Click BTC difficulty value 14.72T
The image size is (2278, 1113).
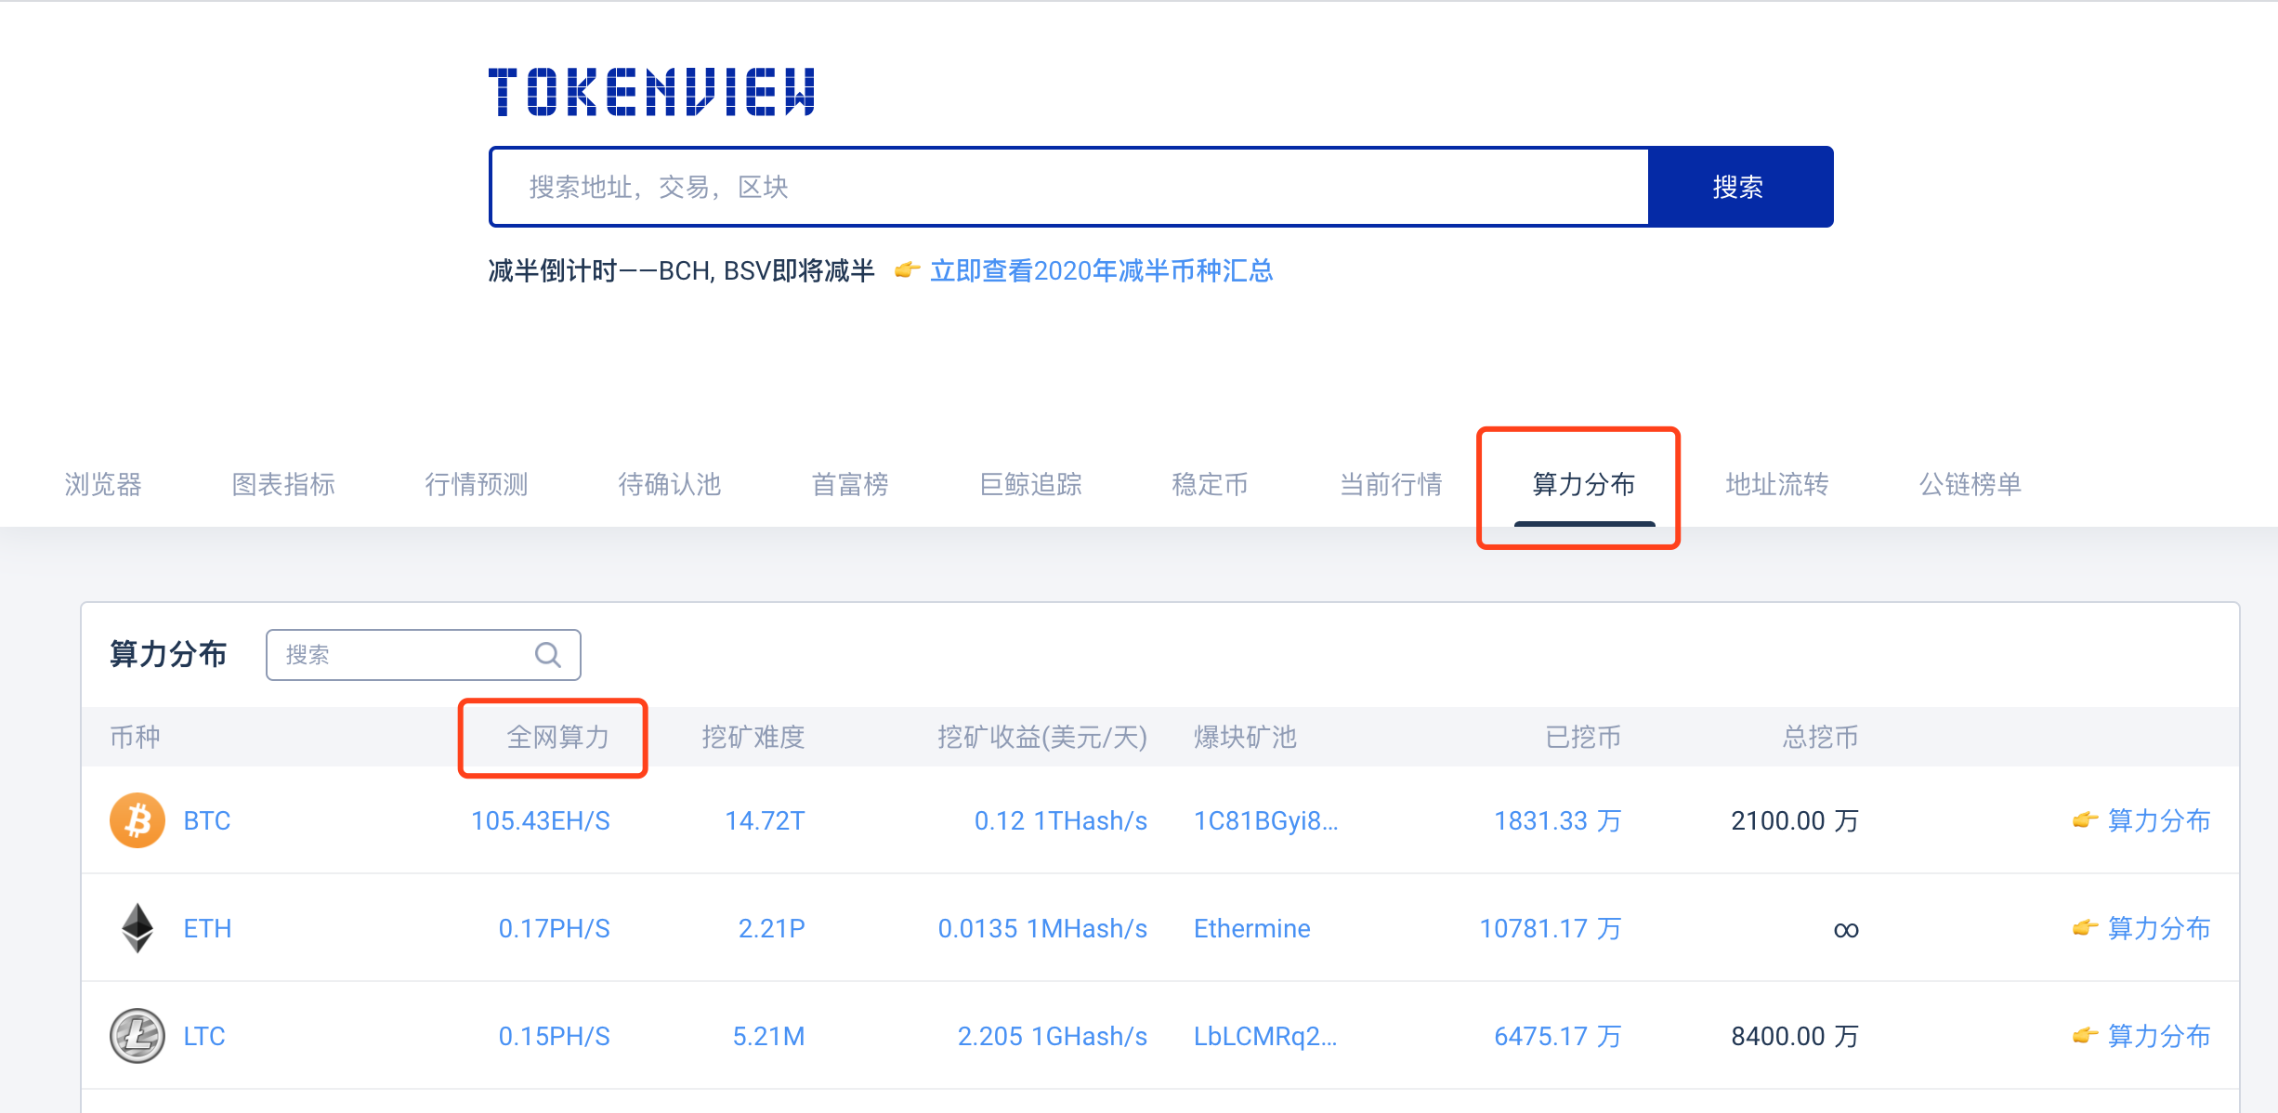pyautogui.click(x=766, y=820)
